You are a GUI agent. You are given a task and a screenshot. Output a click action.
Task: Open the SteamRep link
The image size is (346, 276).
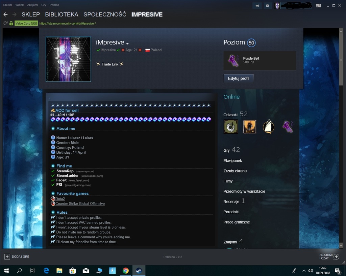65,171
